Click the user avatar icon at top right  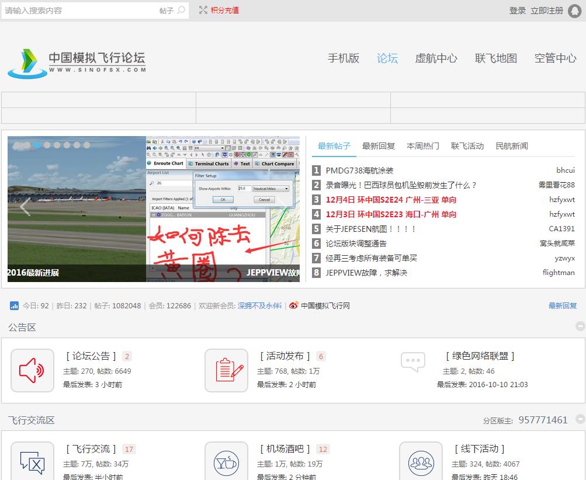(x=575, y=11)
